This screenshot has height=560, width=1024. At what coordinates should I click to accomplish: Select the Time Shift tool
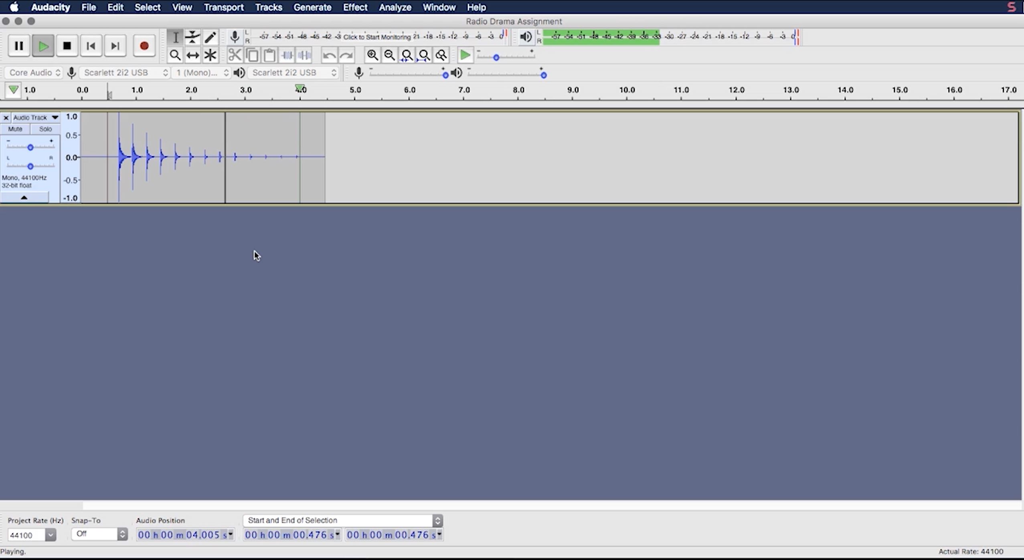coord(192,55)
